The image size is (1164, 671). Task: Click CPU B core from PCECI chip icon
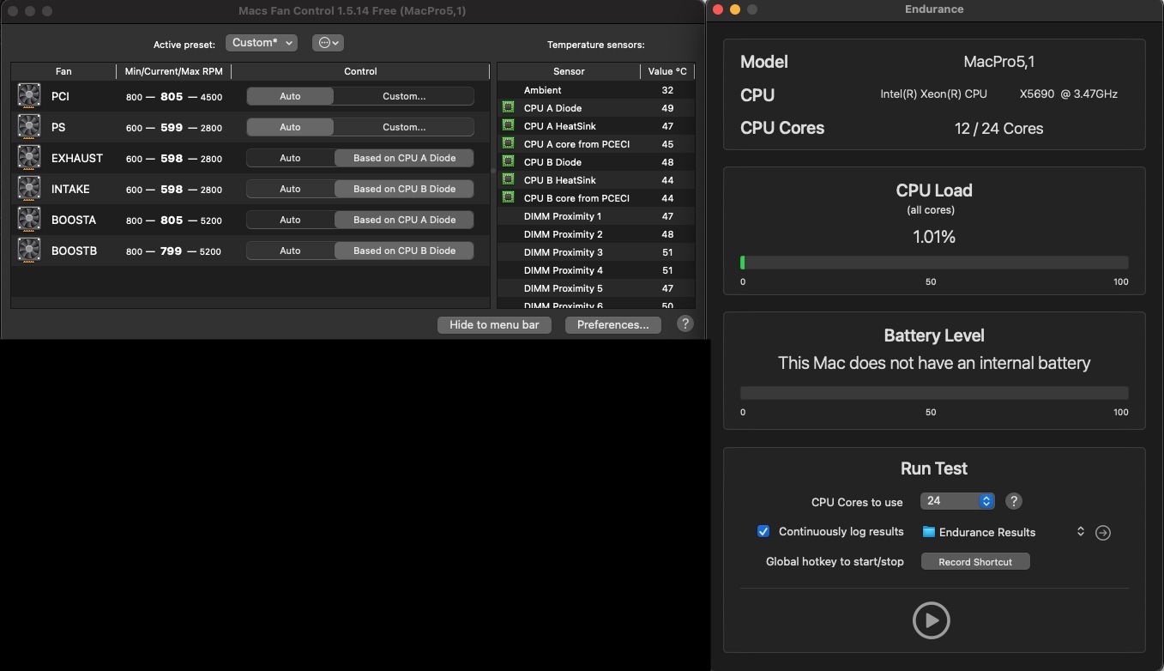508,197
